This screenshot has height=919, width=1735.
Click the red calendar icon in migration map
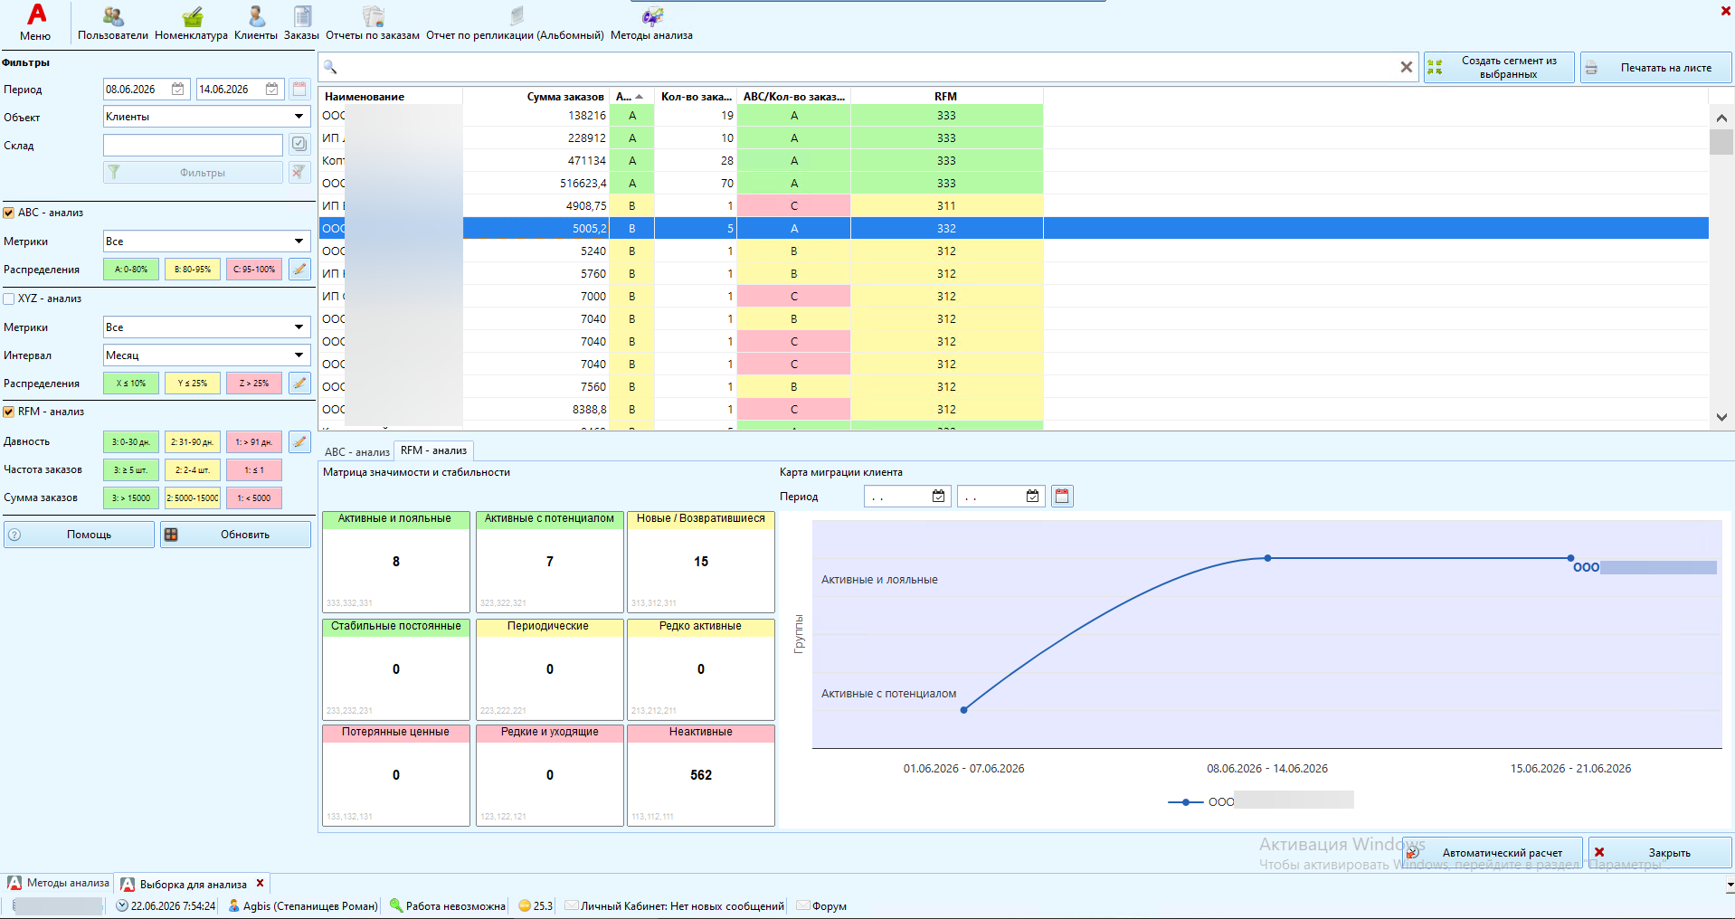click(1062, 496)
